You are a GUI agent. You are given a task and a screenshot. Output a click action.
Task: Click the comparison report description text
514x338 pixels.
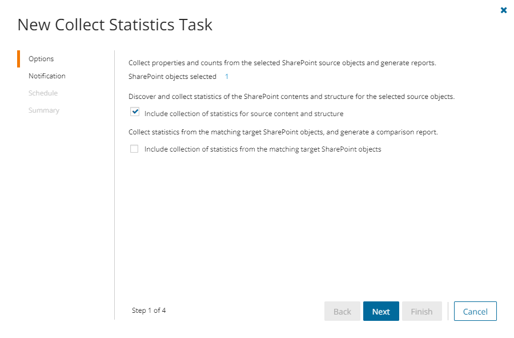283,132
